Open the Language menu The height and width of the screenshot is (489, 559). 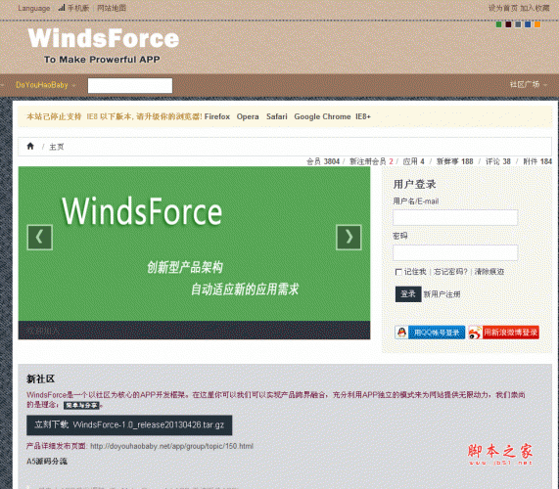pos(34,8)
